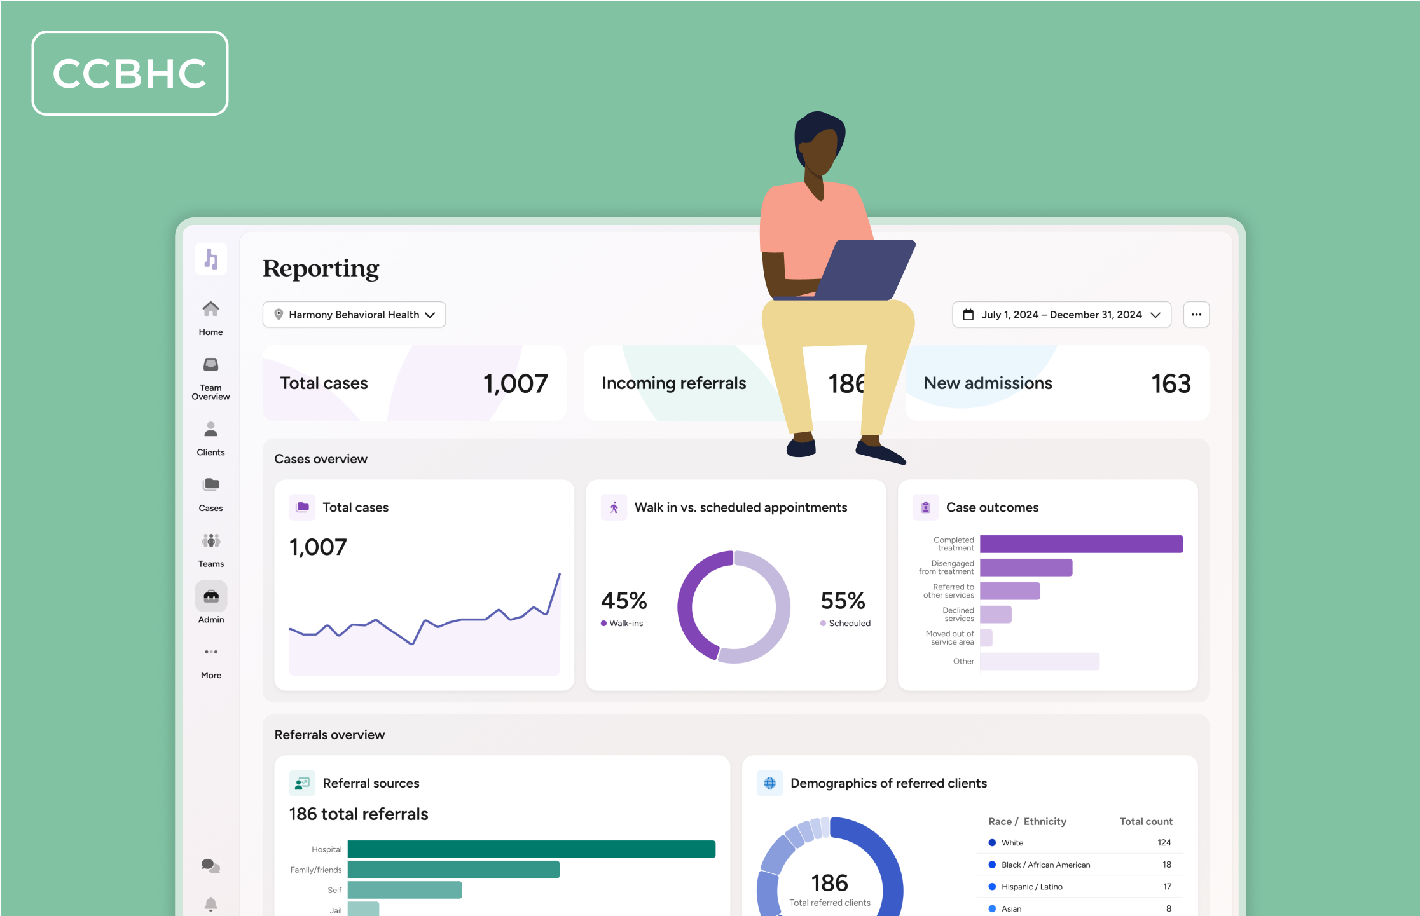Select the Total cases 1,007 summary card
Screen dimensions: 1420x916
click(414, 383)
